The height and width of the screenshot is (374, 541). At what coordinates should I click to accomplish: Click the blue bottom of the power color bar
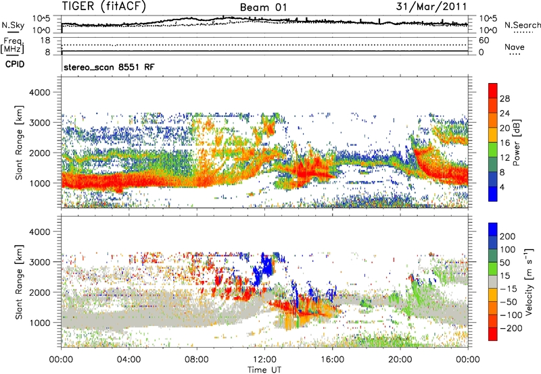coord(493,194)
